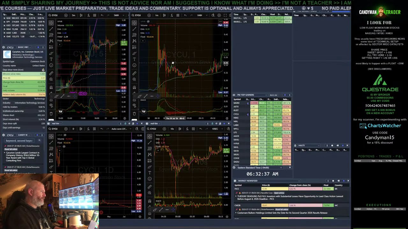Image resolution: width=408 pixels, height=229 pixels.
Task: Open settings gear in 1m chart toolbar
Action: click(219, 15)
